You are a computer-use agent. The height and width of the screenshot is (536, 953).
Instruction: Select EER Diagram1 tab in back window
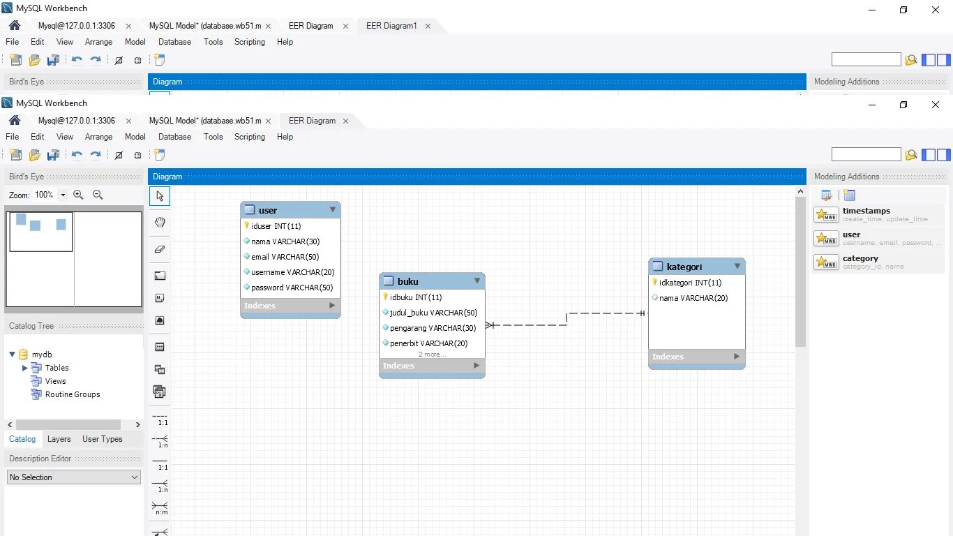pyautogui.click(x=391, y=26)
